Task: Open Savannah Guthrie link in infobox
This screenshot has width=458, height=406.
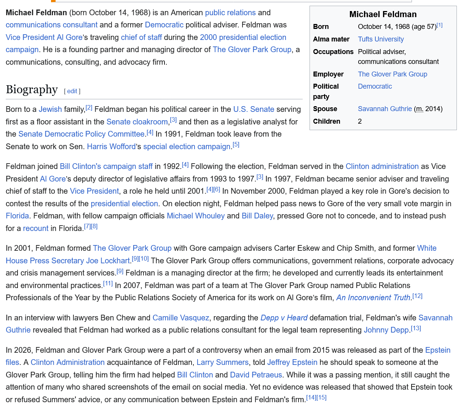Action: [x=385, y=109]
